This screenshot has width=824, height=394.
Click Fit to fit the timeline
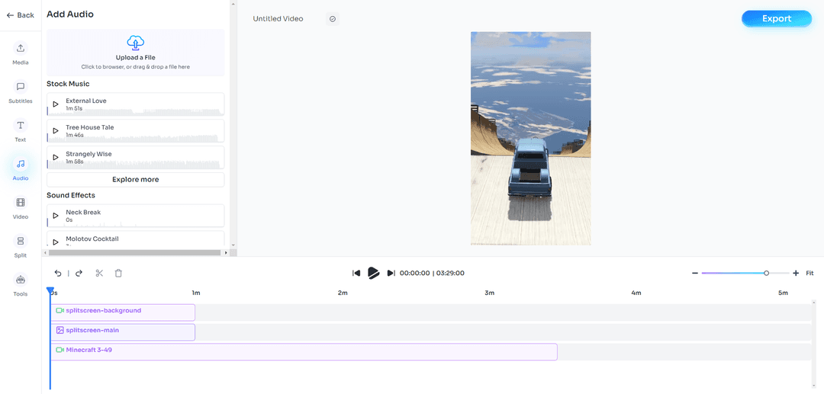coord(810,273)
